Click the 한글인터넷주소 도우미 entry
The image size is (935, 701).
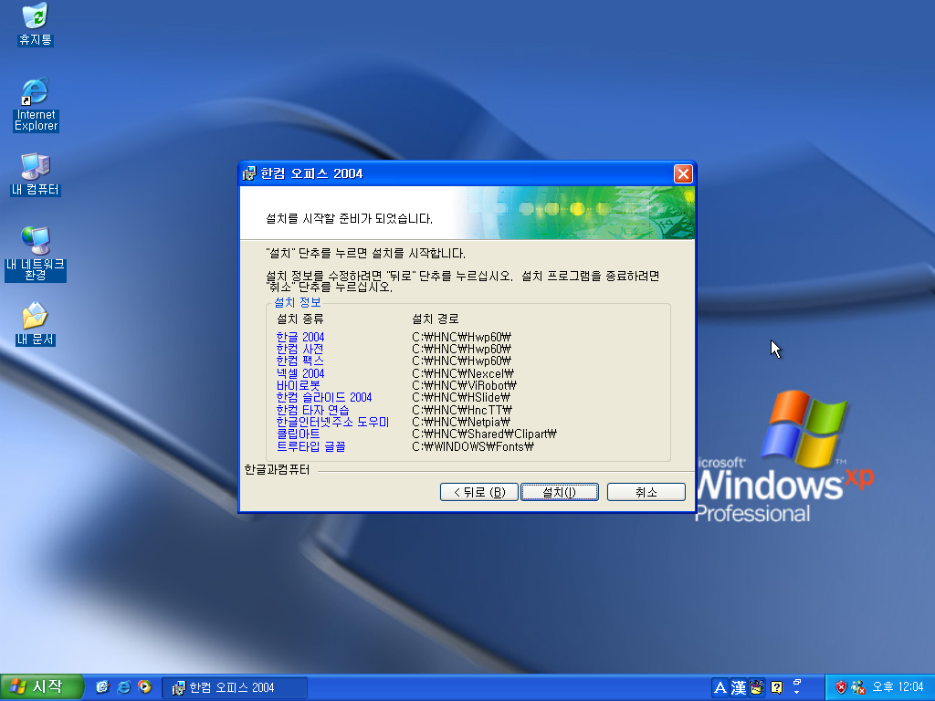click(x=332, y=422)
